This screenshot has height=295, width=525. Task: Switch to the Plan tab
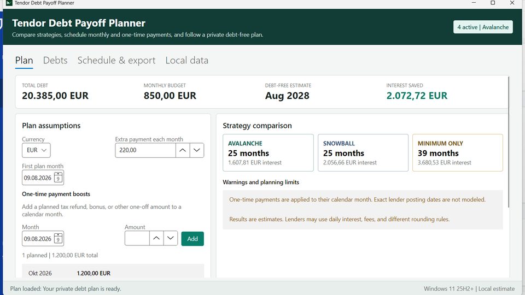coord(24,61)
